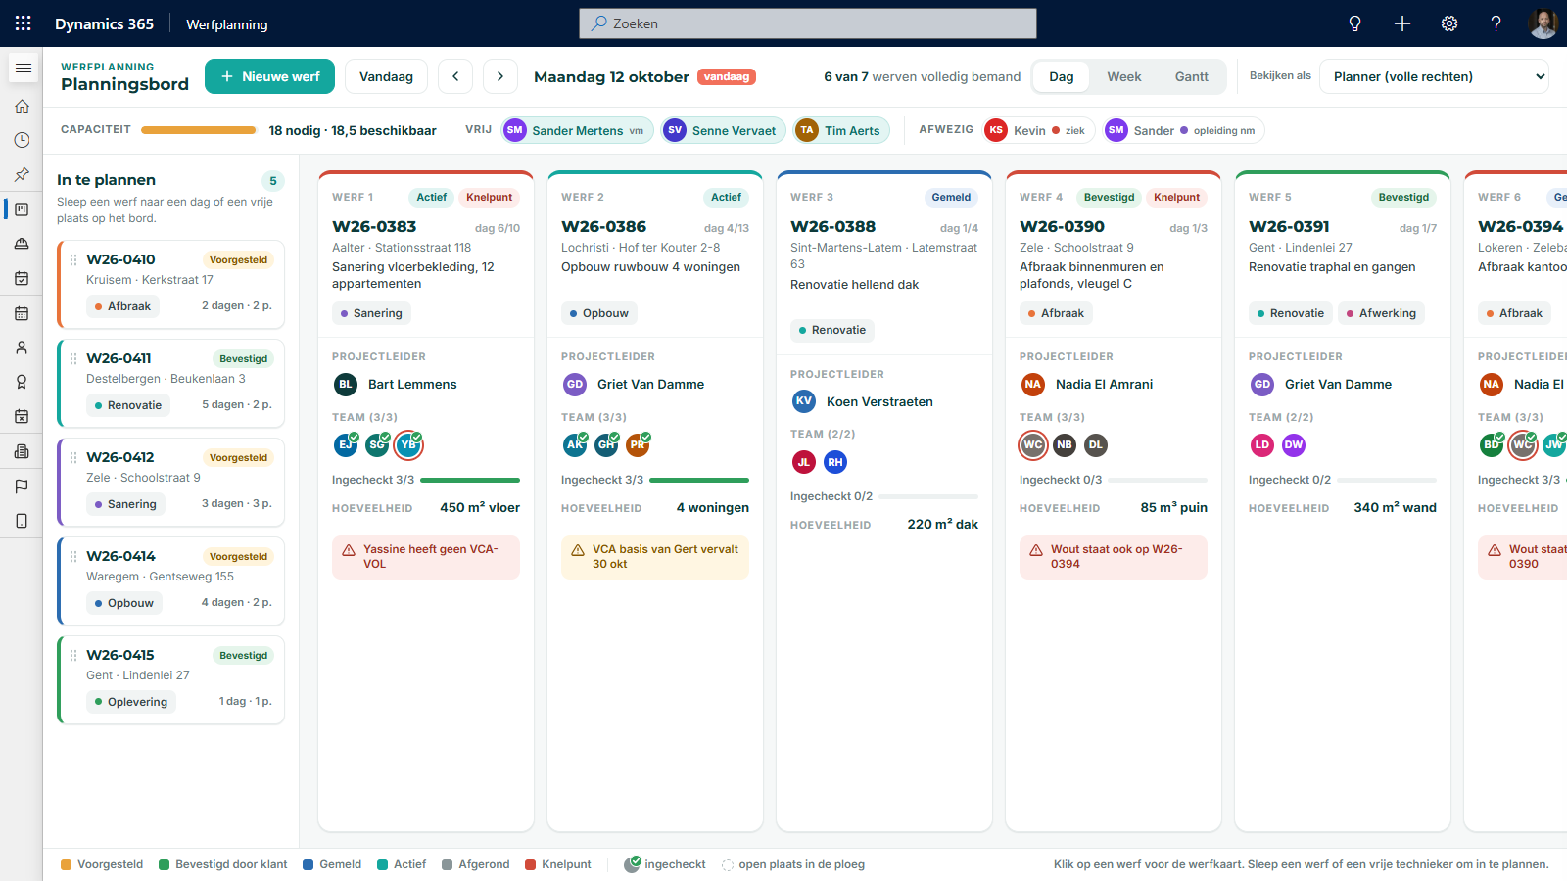Viewport: 1567px width, 881px height.
Task: Click the plus quick-create icon in header
Action: coord(1401,23)
